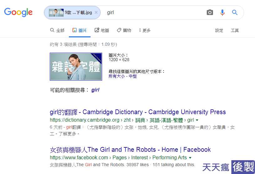Click the 所有大小 size link
The image size is (255, 174).
(117, 76)
